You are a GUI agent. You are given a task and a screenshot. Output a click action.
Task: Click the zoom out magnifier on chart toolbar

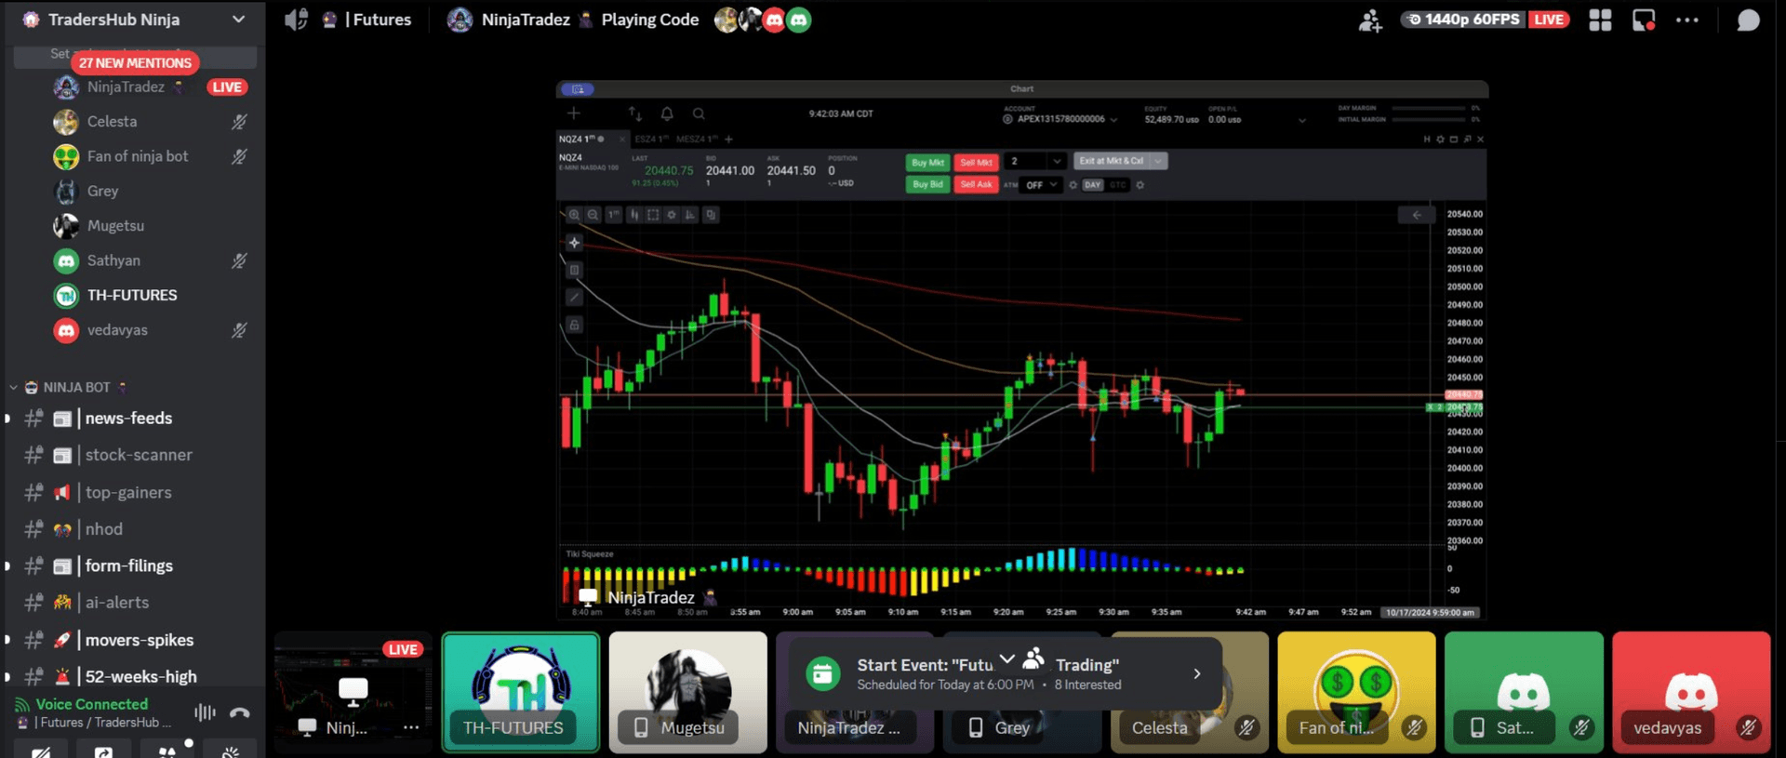593,215
